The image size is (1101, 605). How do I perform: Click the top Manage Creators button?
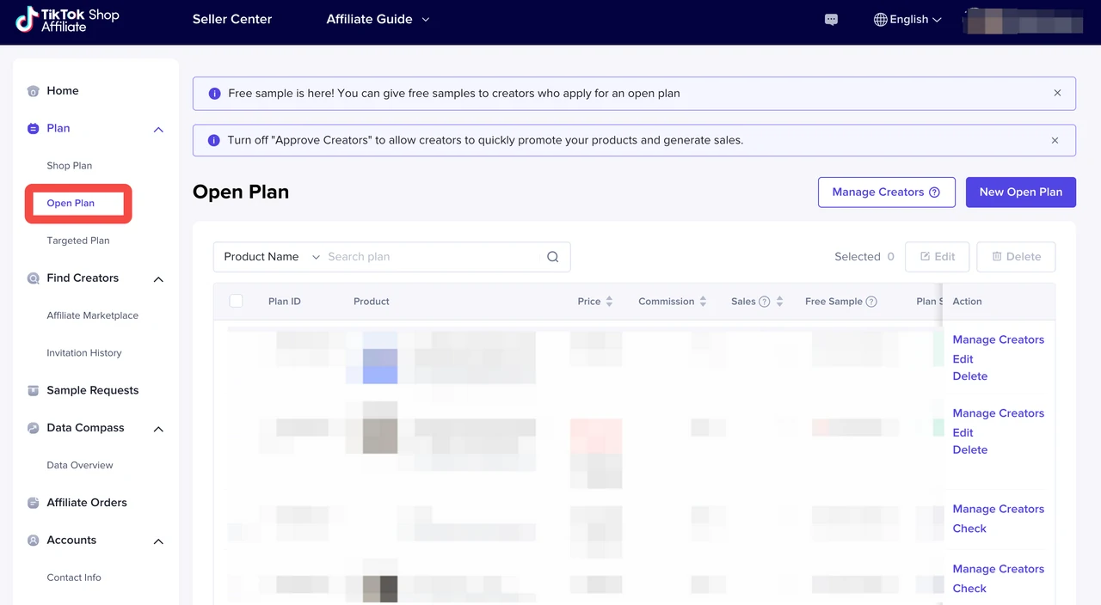tap(886, 192)
